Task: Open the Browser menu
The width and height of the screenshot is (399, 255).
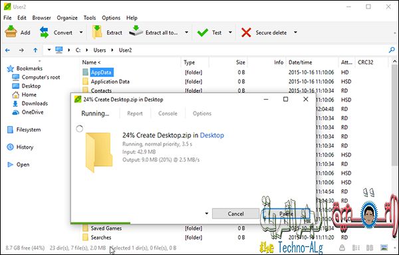Action: tap(41, 18)
